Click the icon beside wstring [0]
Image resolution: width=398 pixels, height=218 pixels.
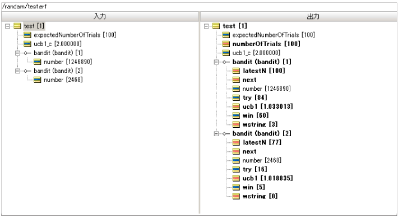click(x=236, y=196)
